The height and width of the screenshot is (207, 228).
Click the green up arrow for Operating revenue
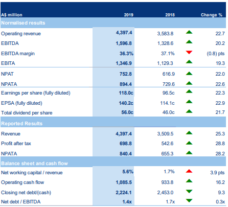189,32
